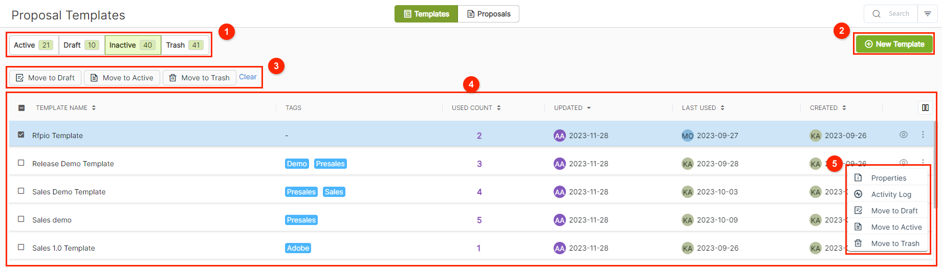The image size is (942, 268).
Task: Open the Sales Demo Template name
Action: (69, 192)
